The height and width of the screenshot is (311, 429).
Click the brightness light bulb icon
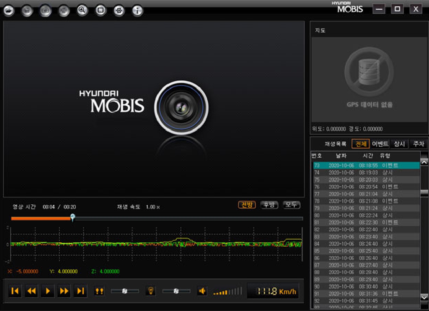(151, 291)
